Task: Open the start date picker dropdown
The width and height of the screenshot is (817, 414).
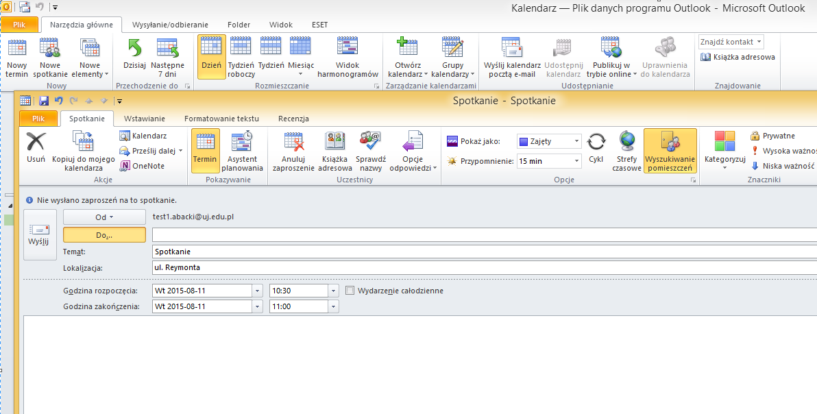Action: tap(258, 291)
